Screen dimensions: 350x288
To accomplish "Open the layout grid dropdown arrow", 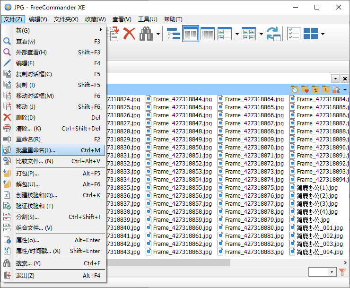I will coord(323,34).
